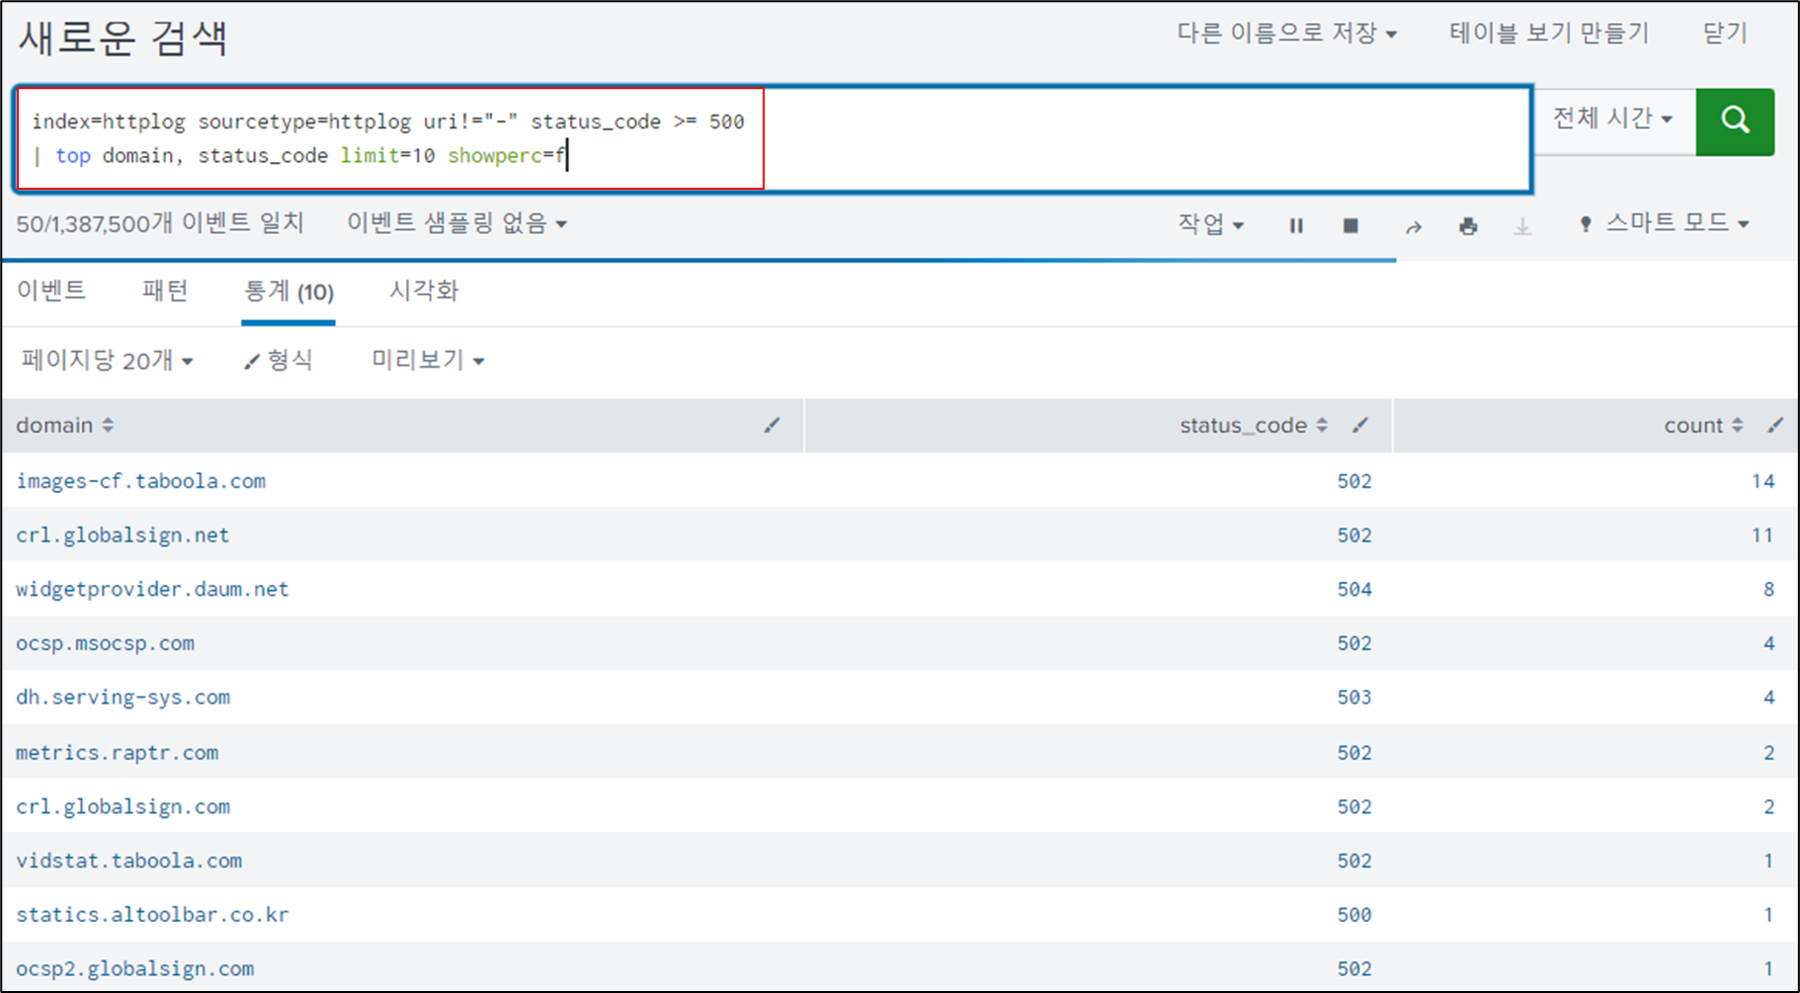Select the 통계 (10) tab
The width and height of the screenshot is (1800, 993).
click(x=288, y=291)
